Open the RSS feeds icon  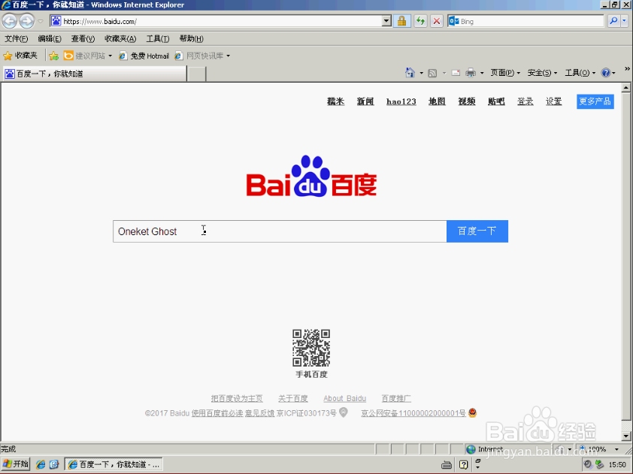432,73
